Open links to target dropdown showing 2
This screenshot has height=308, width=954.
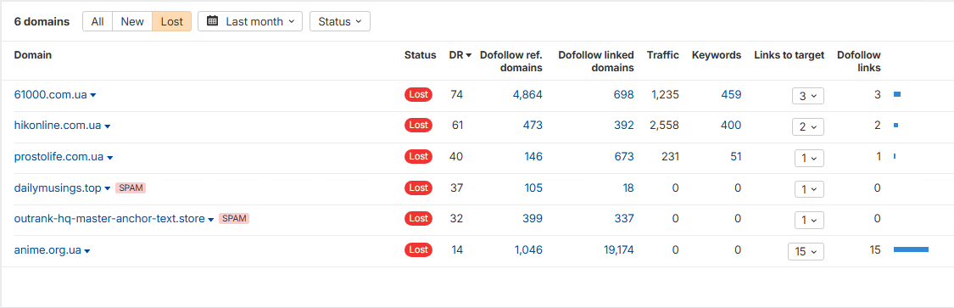coord(808,126)
